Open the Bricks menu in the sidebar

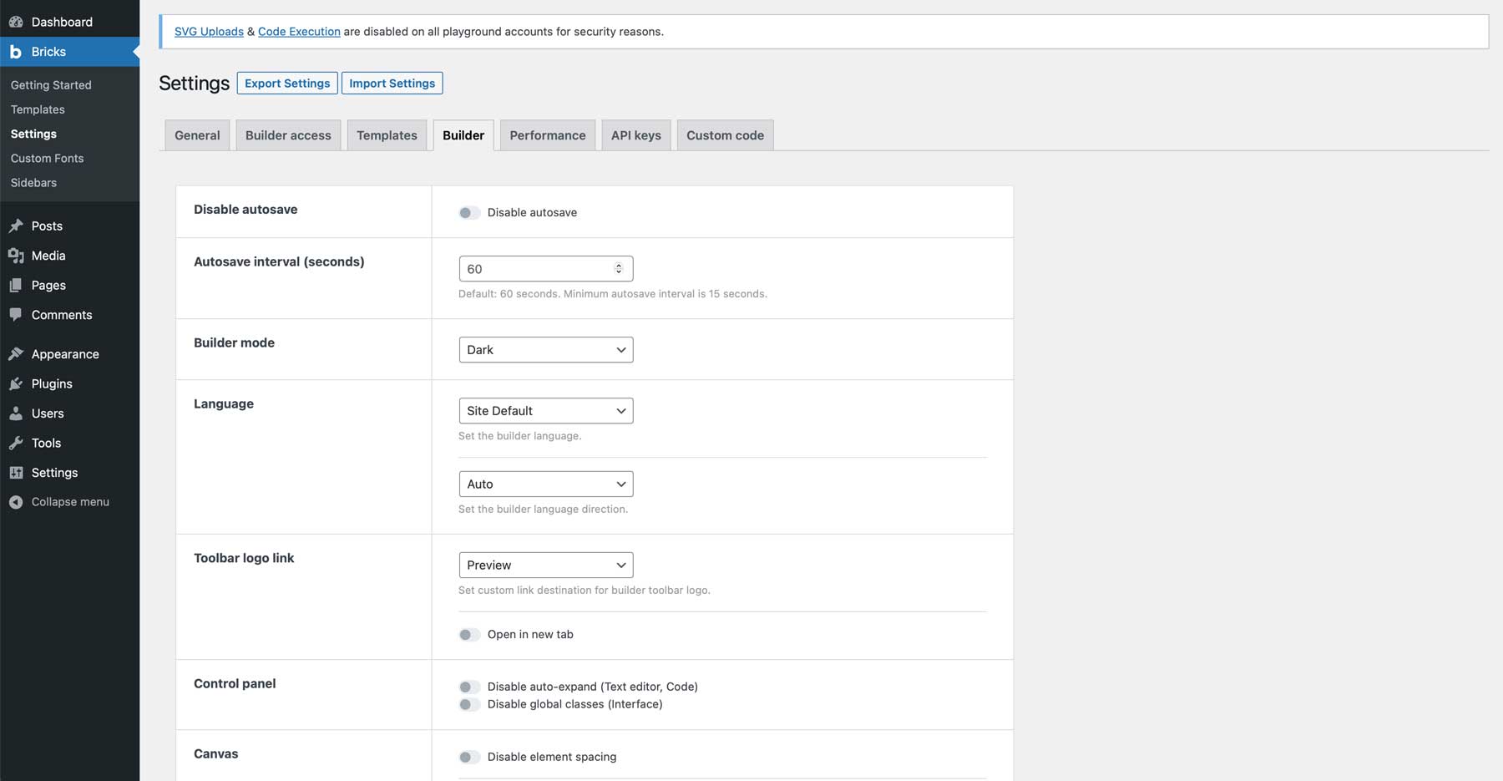click(48, 51)
